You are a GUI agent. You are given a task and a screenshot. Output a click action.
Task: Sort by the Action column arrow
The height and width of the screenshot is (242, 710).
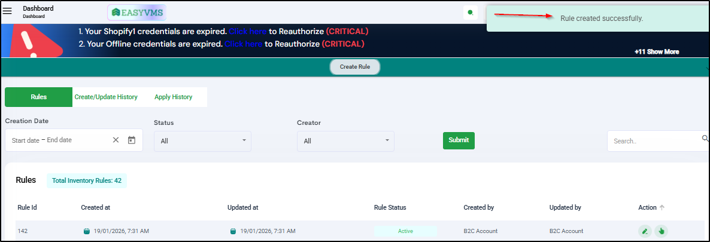pyautogui.click(x=662, y=207)
